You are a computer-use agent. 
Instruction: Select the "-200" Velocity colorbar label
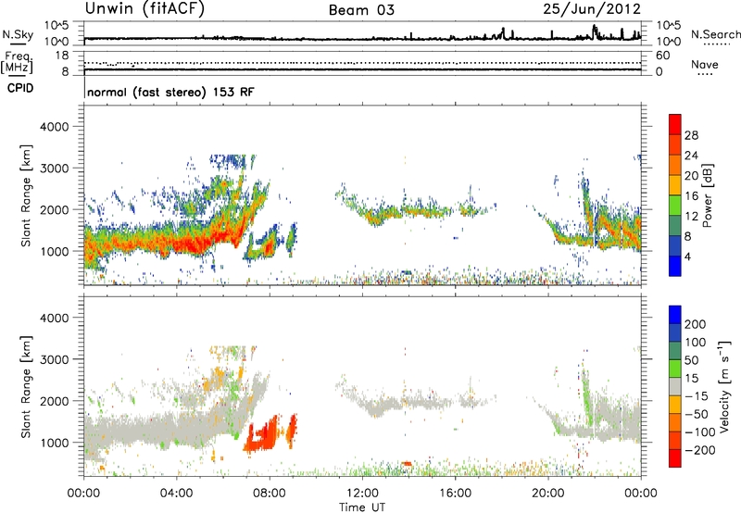click(x=699, y=450)
